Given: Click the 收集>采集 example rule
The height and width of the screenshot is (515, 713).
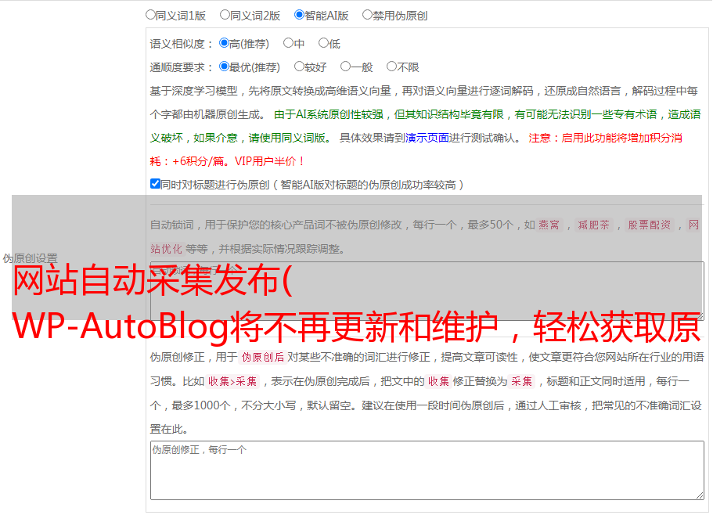Looking at the screenshot, I should pos(232,381).
